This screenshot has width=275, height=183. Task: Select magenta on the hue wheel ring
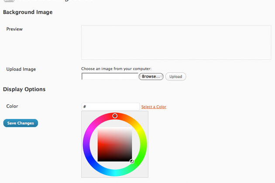tap(90, 130)
